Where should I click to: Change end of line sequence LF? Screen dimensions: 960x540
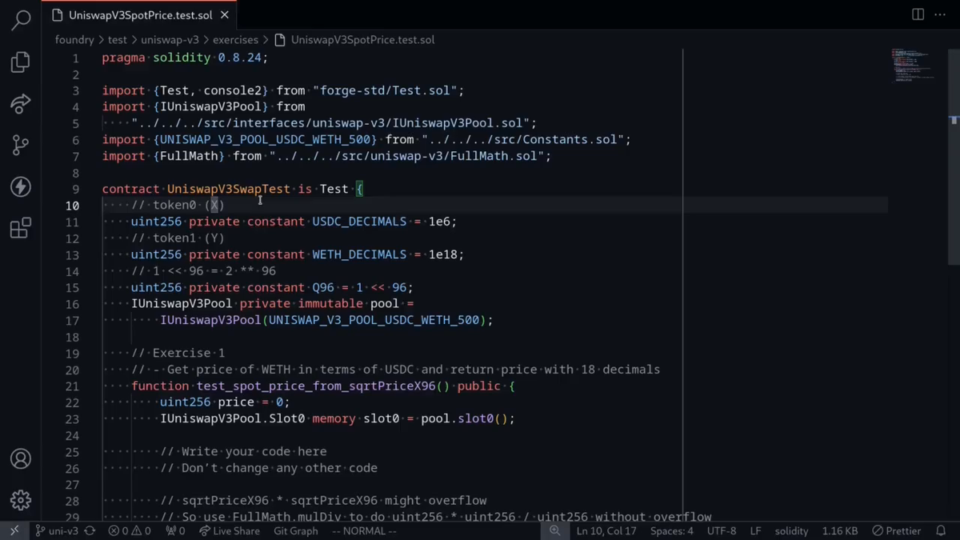[755, 530]
